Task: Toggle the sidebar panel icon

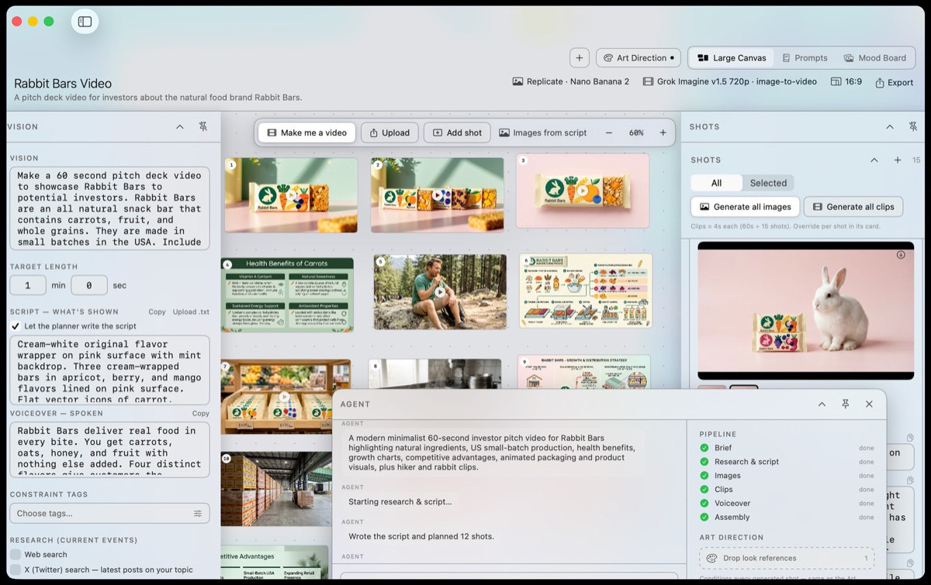Action: tap(85, 22)
